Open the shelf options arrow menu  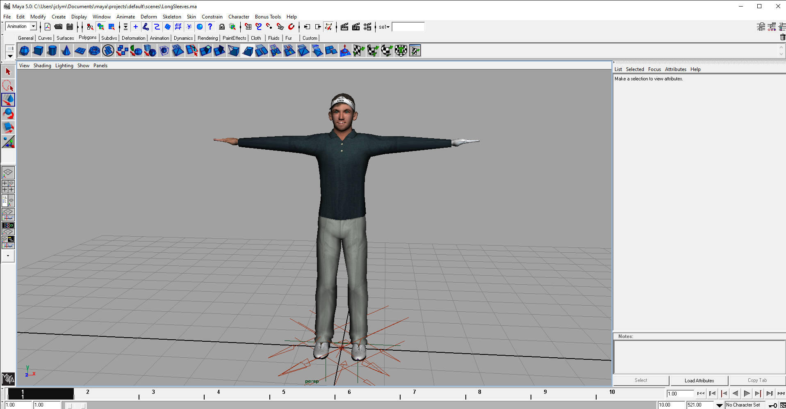point(10,56)
